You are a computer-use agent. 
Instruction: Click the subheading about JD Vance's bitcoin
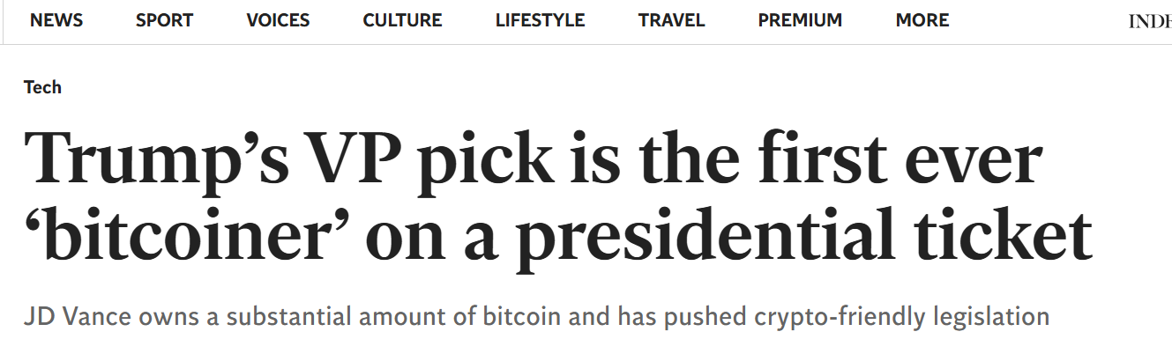click(x=536, y=316)
